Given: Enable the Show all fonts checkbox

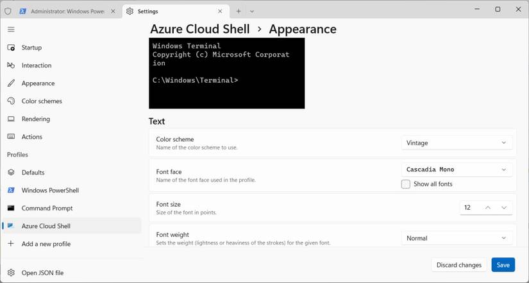Looking at the screenshot, I should [x=406, y=184].
